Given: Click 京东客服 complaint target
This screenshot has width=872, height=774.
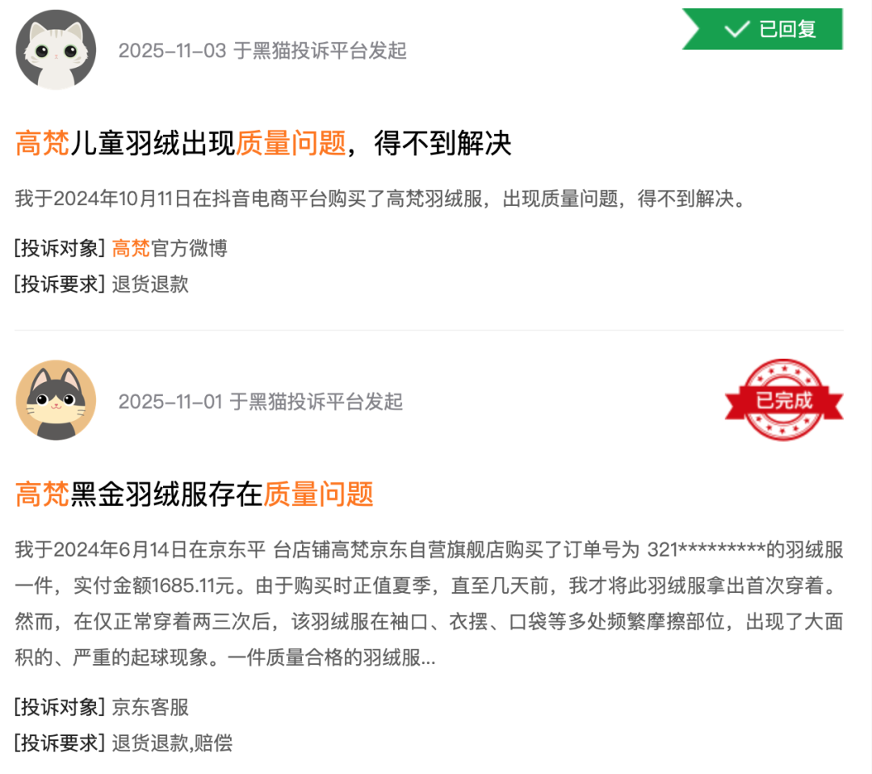Looking at the screenshot, I should [150, 707].
